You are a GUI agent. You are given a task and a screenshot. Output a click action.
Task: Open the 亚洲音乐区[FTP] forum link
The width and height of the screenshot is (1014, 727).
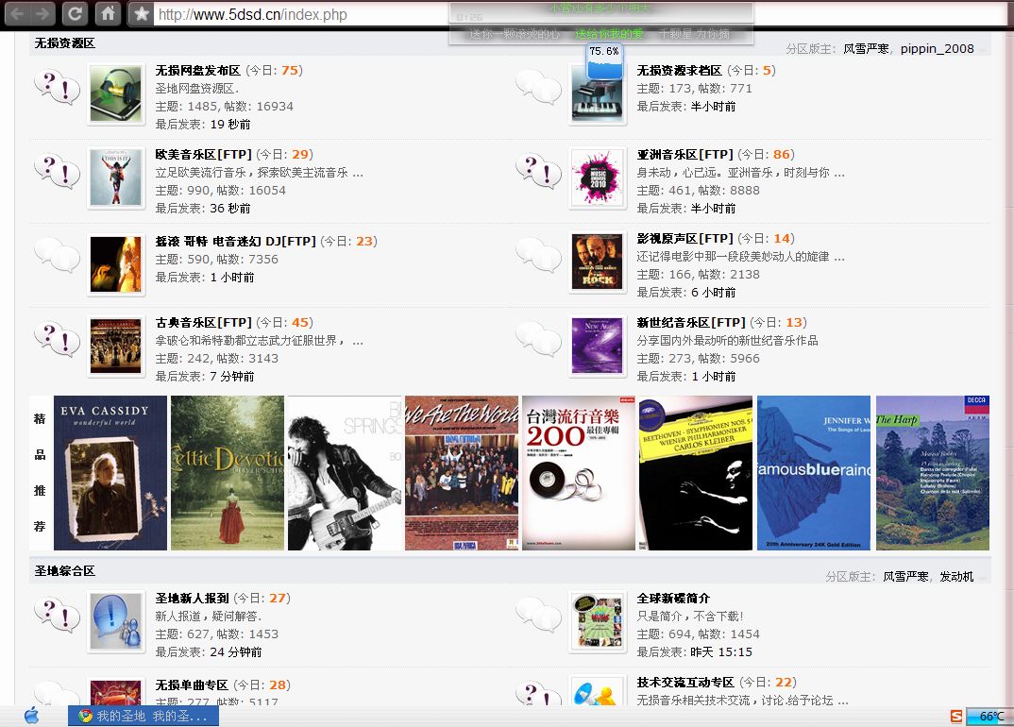[684, 155]
